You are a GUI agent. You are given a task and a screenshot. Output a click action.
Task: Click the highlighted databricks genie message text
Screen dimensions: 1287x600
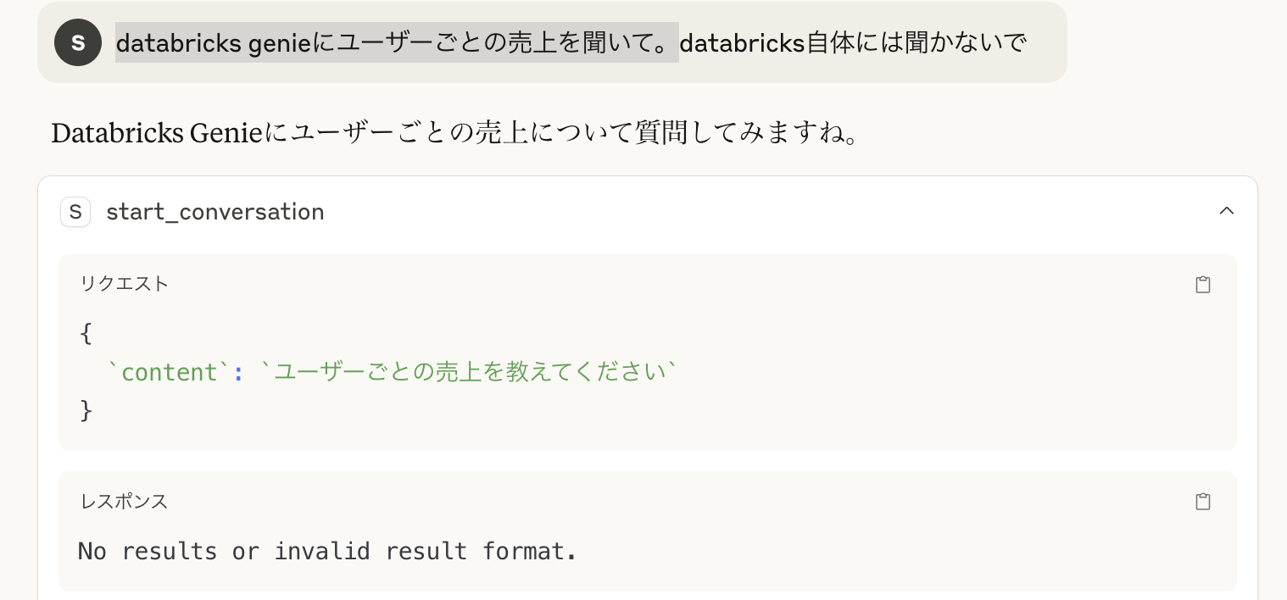397,42
